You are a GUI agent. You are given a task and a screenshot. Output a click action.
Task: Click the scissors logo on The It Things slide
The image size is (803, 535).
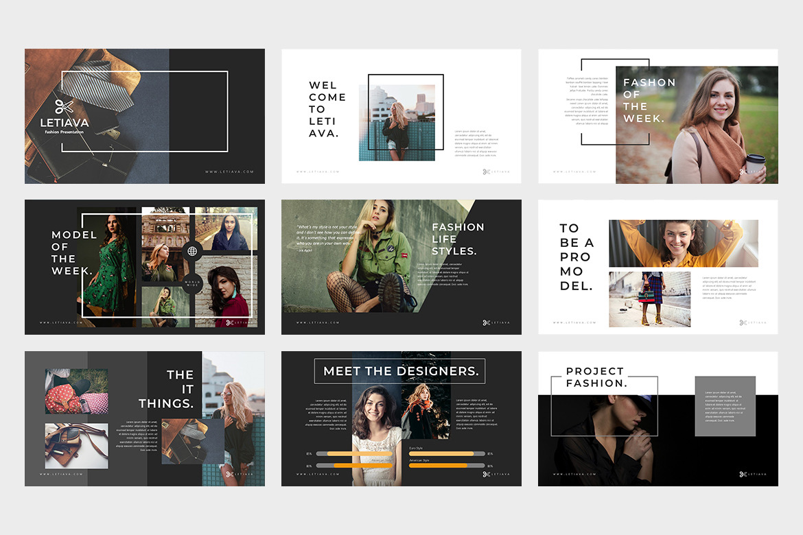tap(229, 474)
